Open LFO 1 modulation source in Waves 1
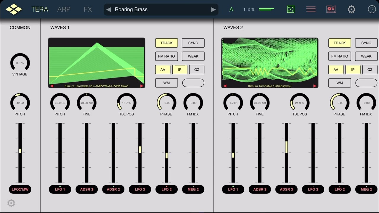Image resolution: width=379 pixels, height=213 pixels. coord(60,189)
